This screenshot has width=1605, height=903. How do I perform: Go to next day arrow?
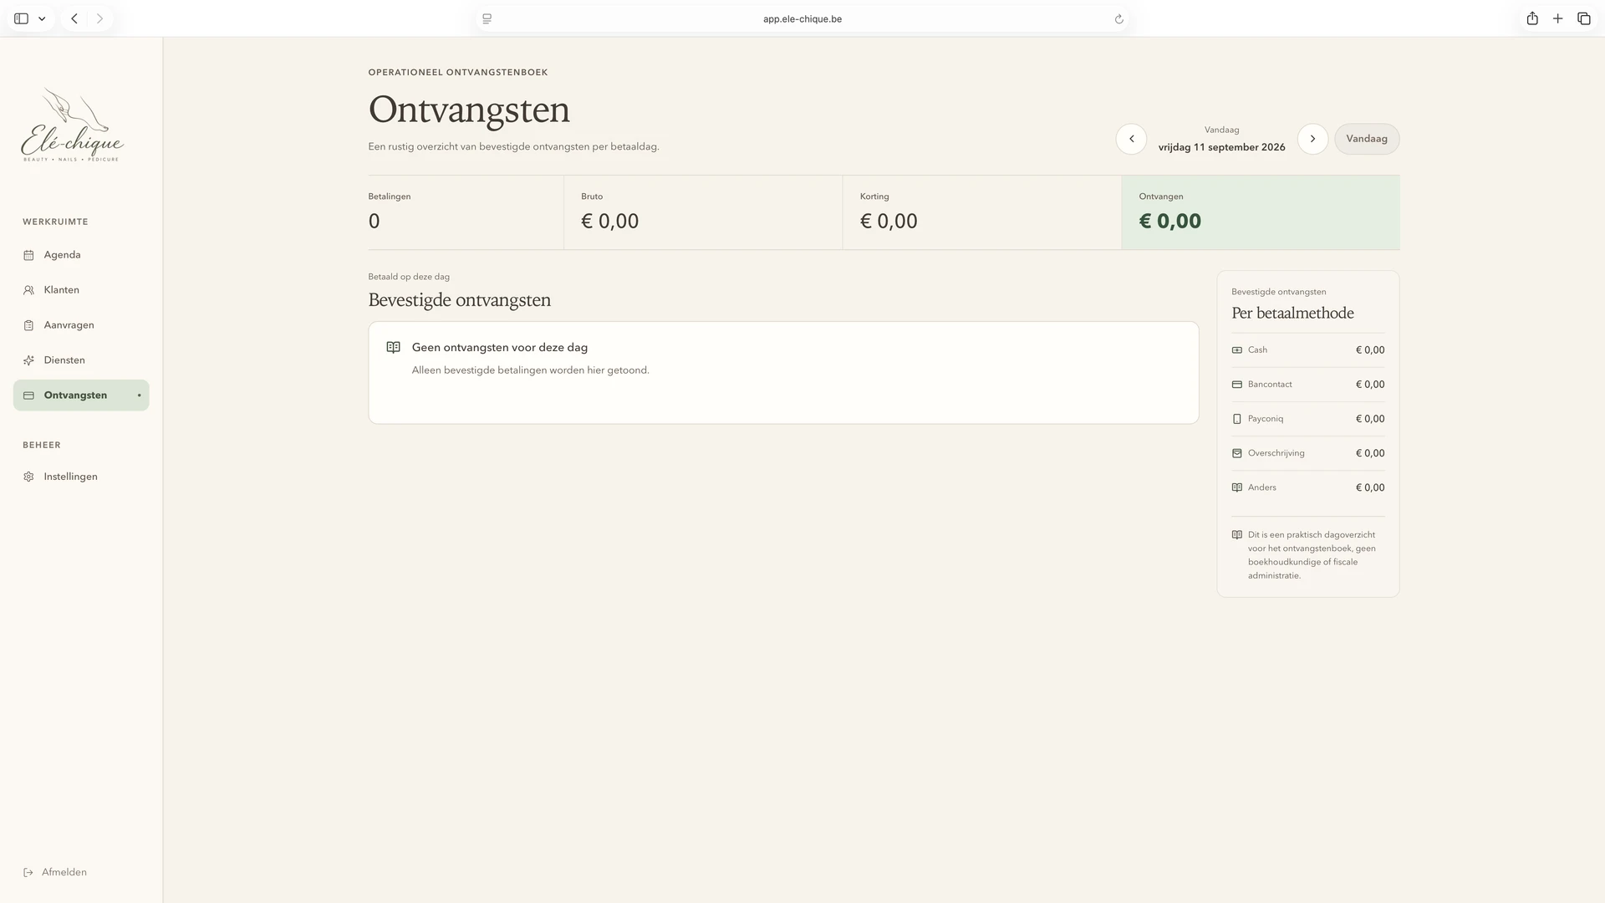point(1312,139)
